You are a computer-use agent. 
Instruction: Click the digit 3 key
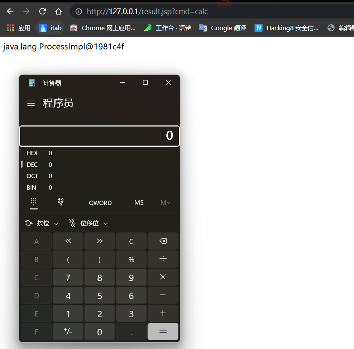click(131, 313)
